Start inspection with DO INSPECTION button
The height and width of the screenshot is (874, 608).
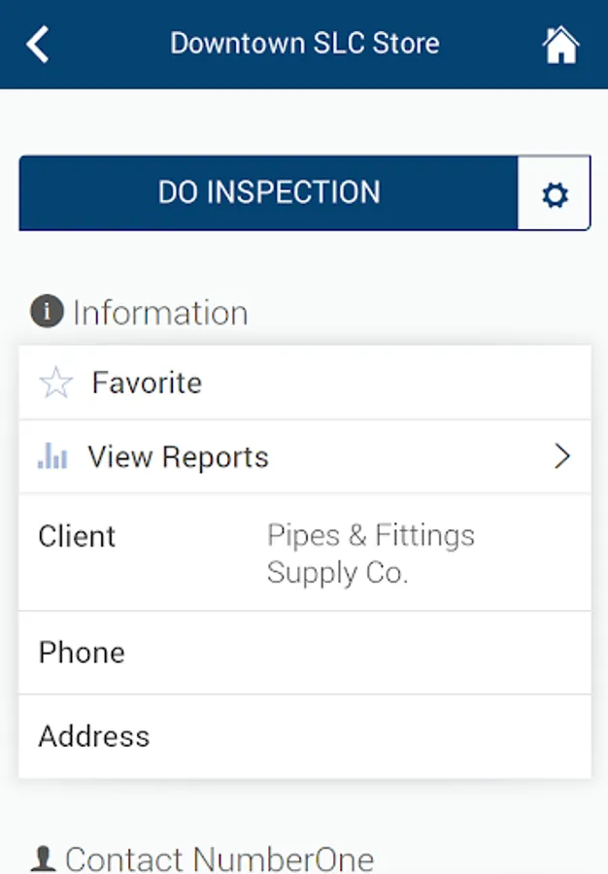[269, 192]
